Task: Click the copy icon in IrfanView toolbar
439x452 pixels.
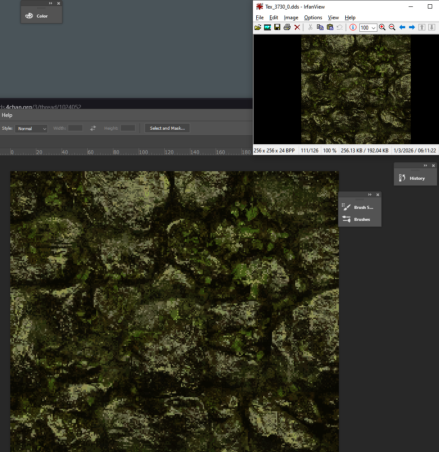Action: (x=320, y=27)
